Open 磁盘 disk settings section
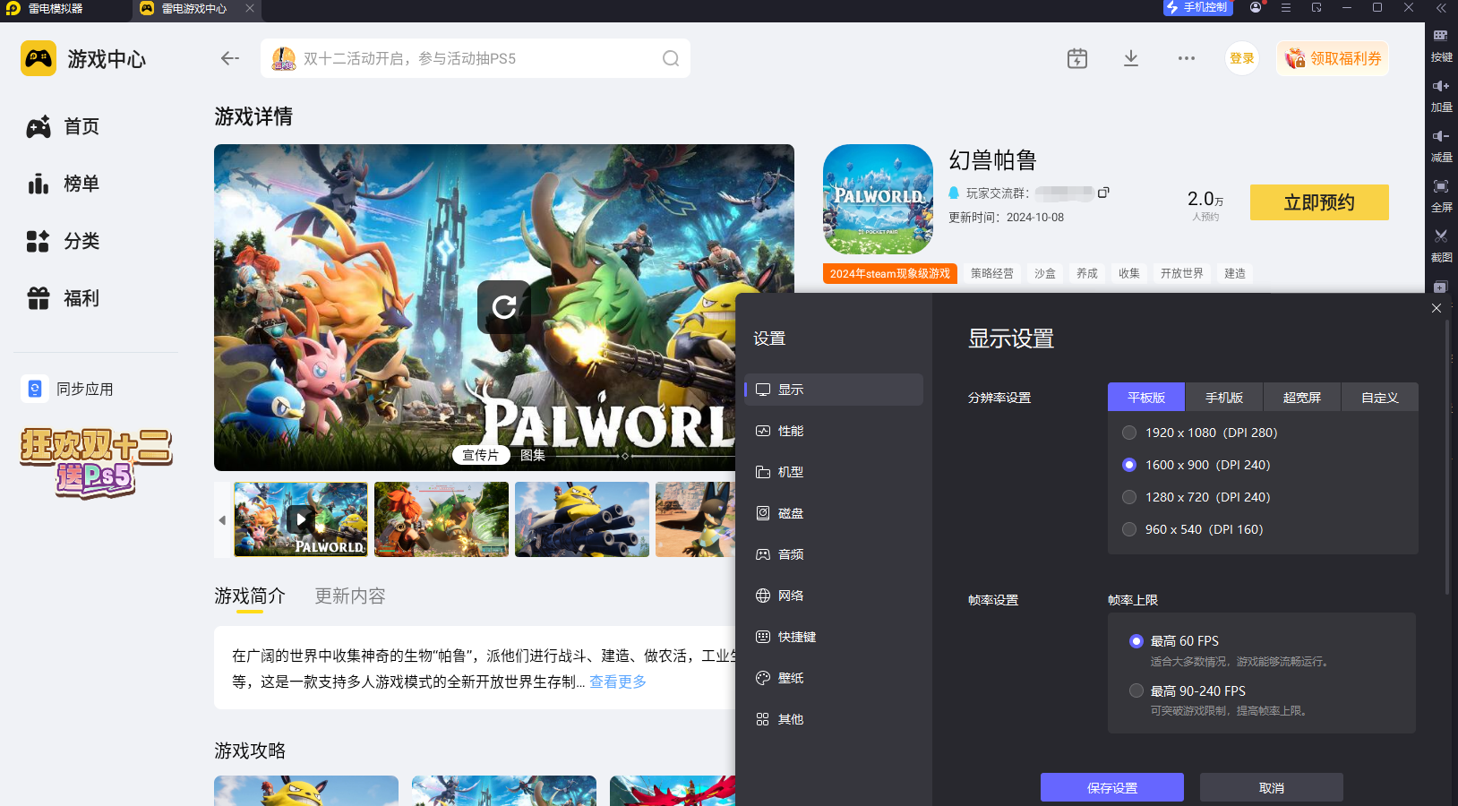 (x=834, y=513)
